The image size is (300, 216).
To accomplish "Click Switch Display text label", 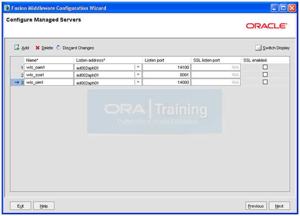I will (x=276, y=48).
